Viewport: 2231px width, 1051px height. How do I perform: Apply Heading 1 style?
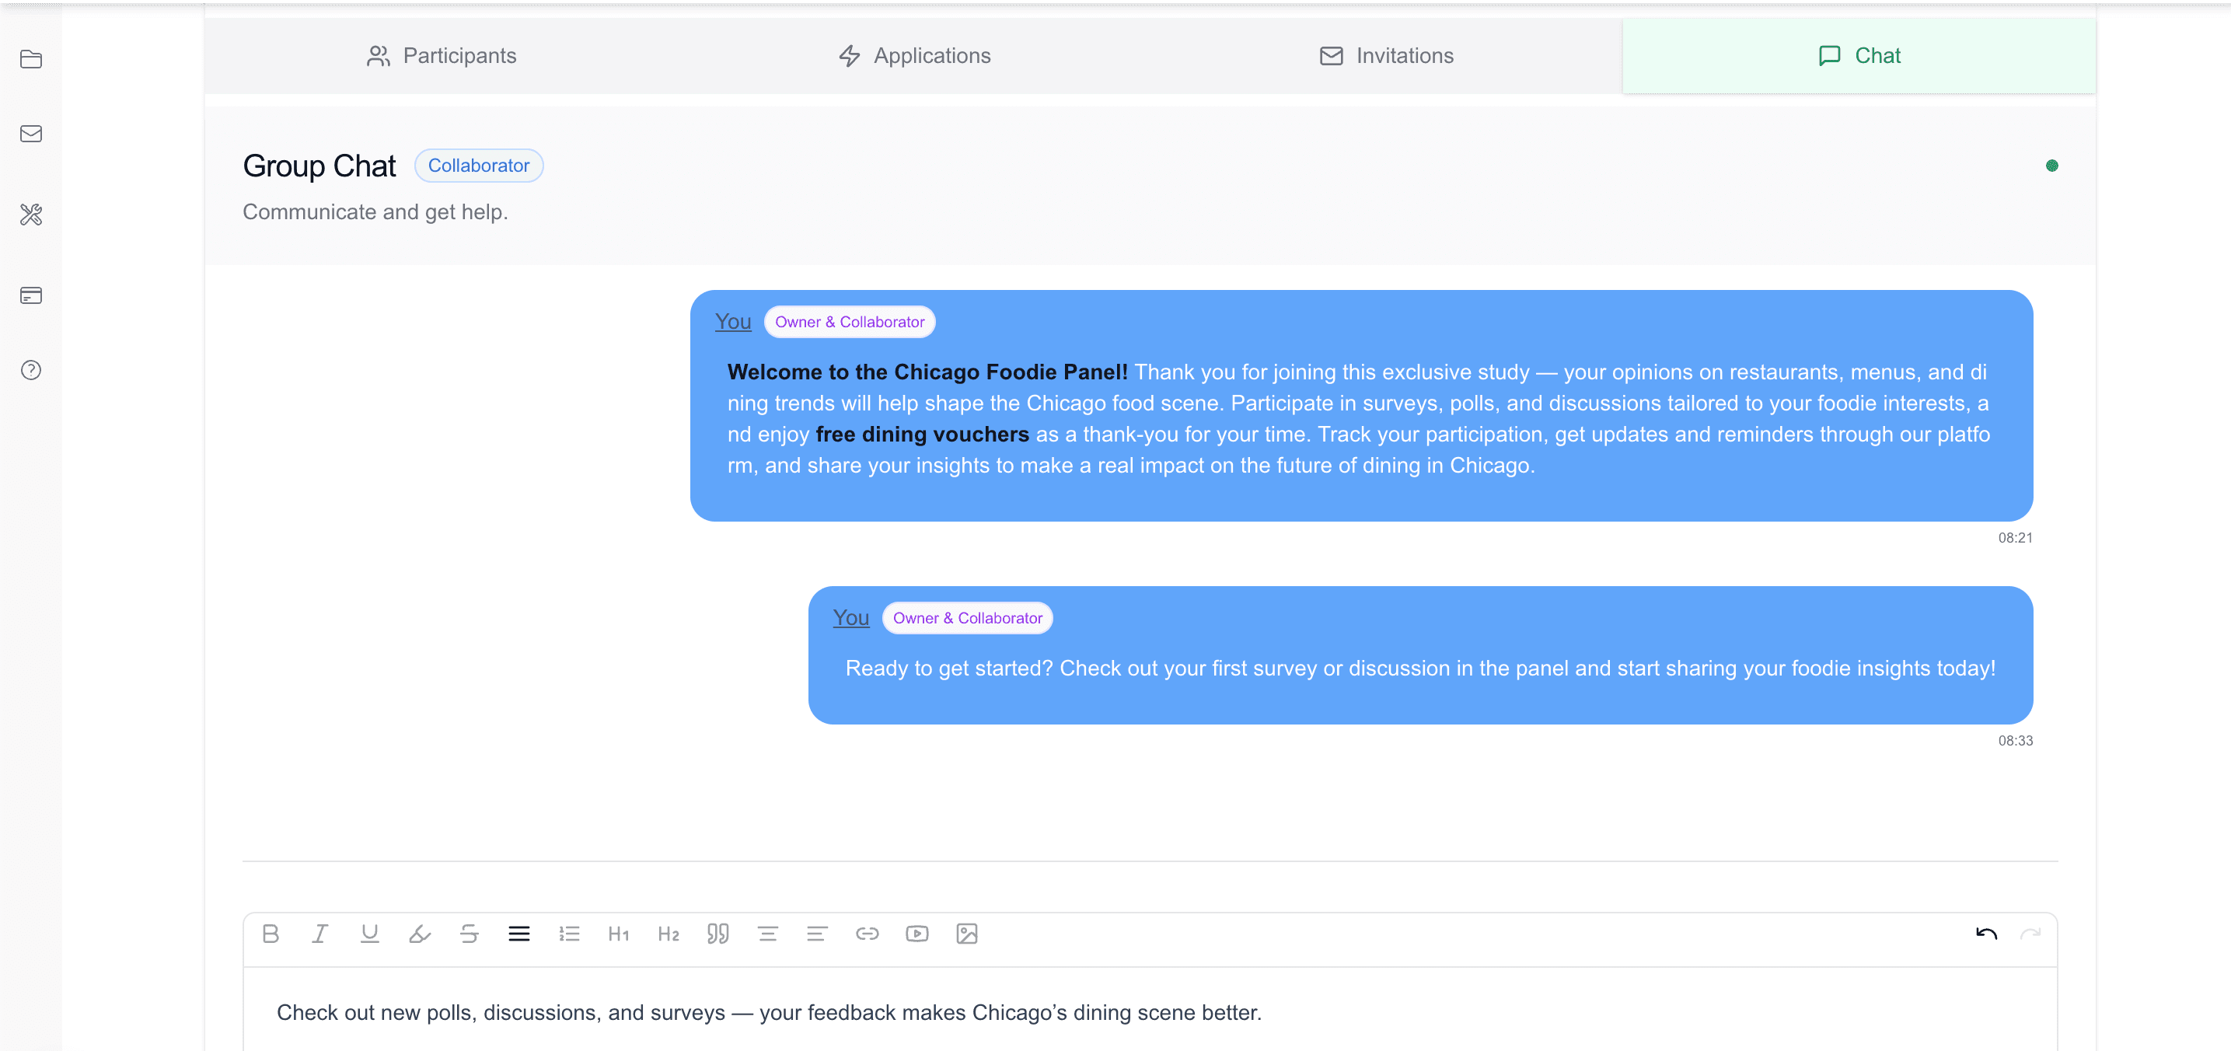pos(618,934)
